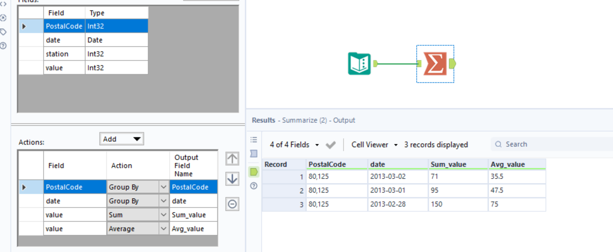This screenshot has height=252, width=613.
Task: Click the remove action button
Action: click(232, 204)
